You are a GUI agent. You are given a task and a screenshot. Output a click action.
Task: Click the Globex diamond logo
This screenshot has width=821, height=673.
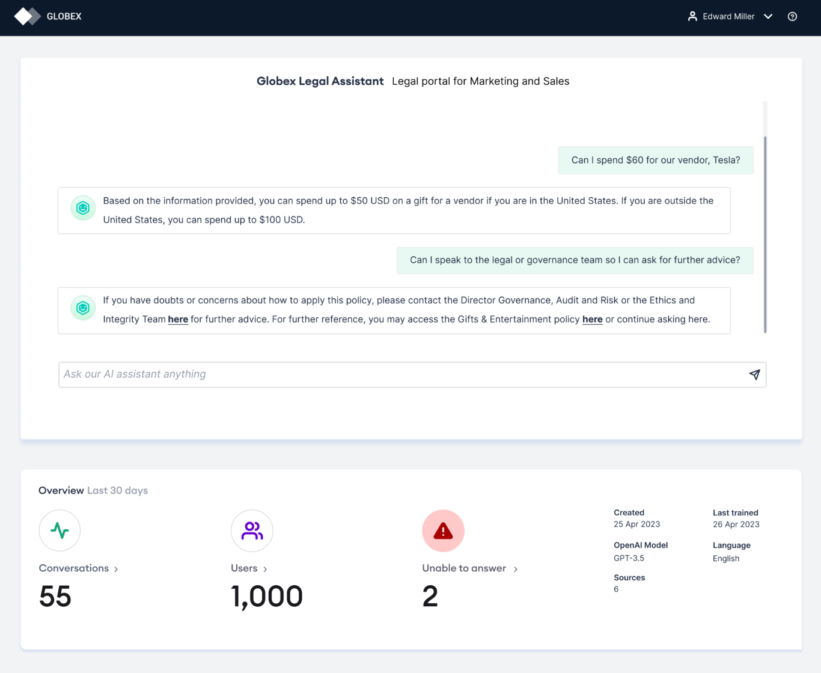click(27, 16)
